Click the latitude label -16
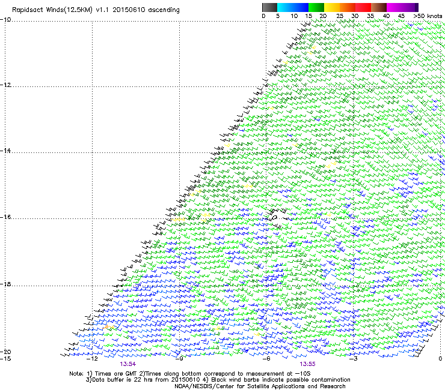 click(x=5, y=217)
